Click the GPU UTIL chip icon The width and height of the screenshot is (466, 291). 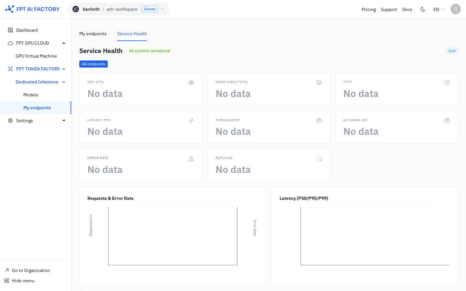point(191,82)
